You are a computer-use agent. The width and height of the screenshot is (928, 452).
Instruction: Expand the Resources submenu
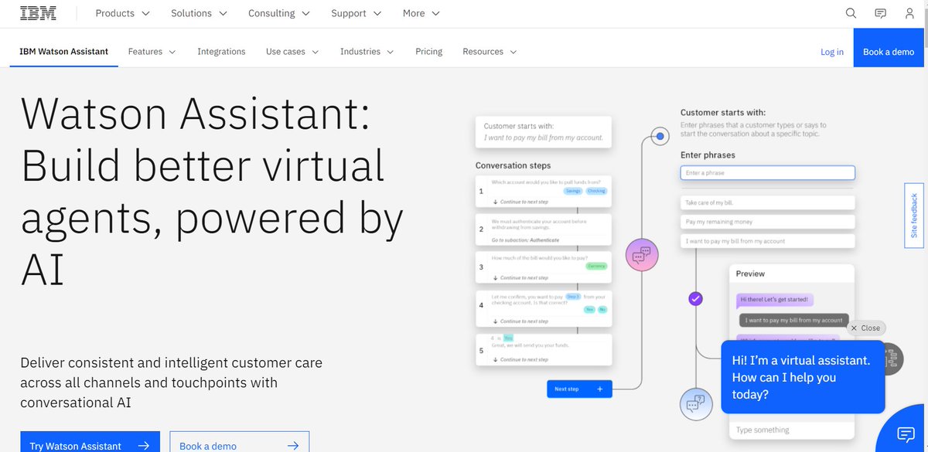490,52
